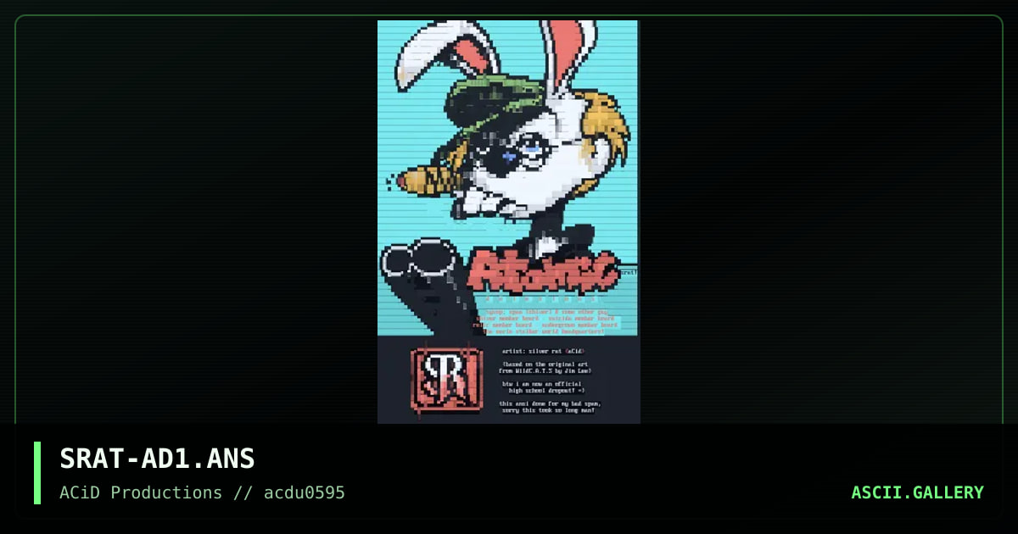
Task: Click the SRAT-AD1.ANS file title
Action: (157, 459)
